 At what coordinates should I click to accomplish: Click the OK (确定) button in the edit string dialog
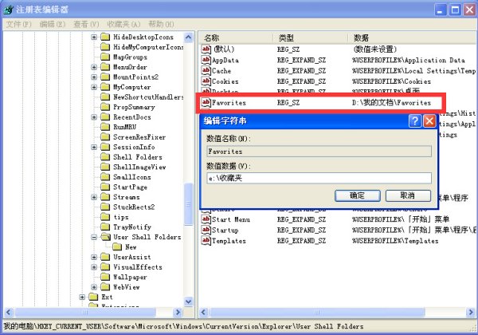[x=357, y=195]
